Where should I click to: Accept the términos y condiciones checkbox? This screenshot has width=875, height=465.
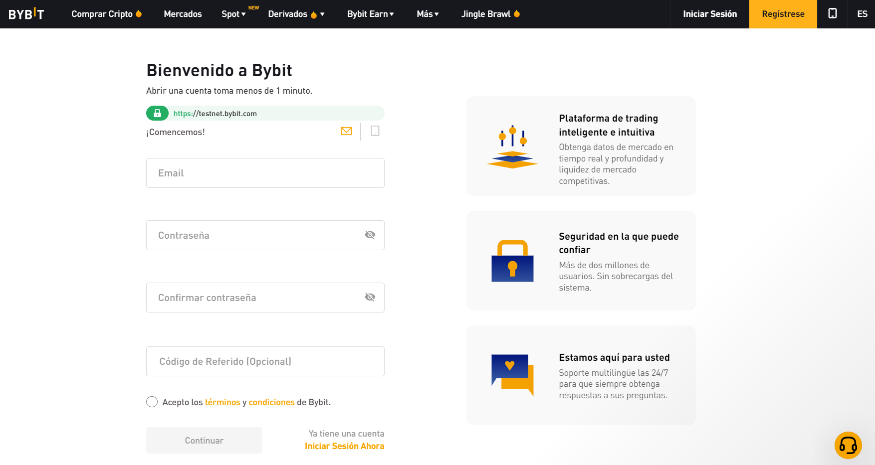[152, 402]
